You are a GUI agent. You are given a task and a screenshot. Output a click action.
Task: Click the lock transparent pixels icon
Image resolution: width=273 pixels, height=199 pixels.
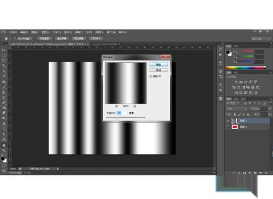(235, 114)
